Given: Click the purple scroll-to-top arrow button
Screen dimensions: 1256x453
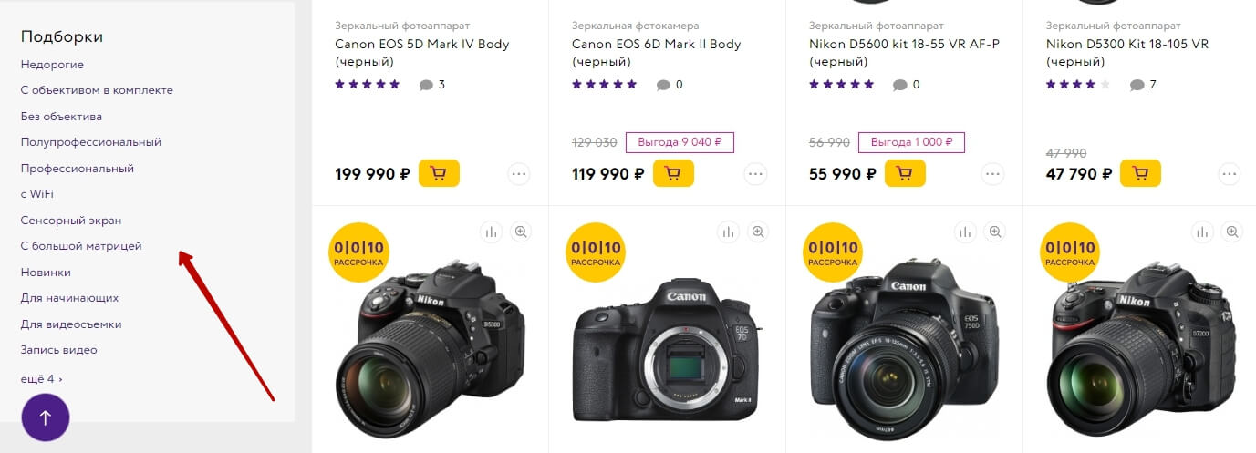Looking at the screenshot, I should 46,417.
